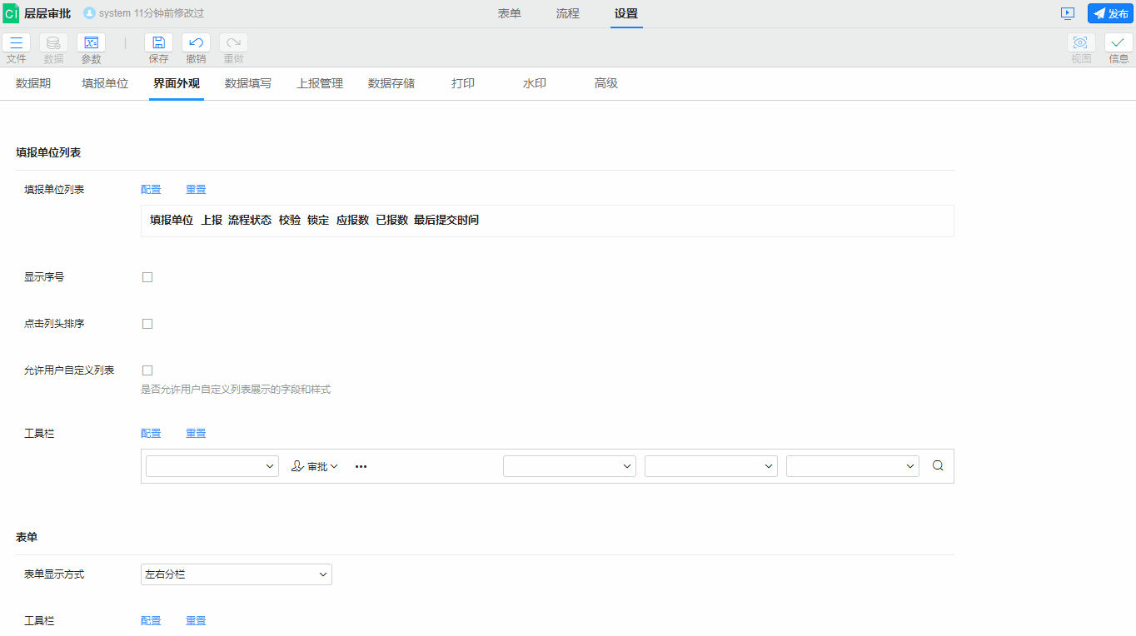Viewport: 1136px width, 636px height.
Task: Switch to the 数据填写 tab
Action: coord(248,84)
